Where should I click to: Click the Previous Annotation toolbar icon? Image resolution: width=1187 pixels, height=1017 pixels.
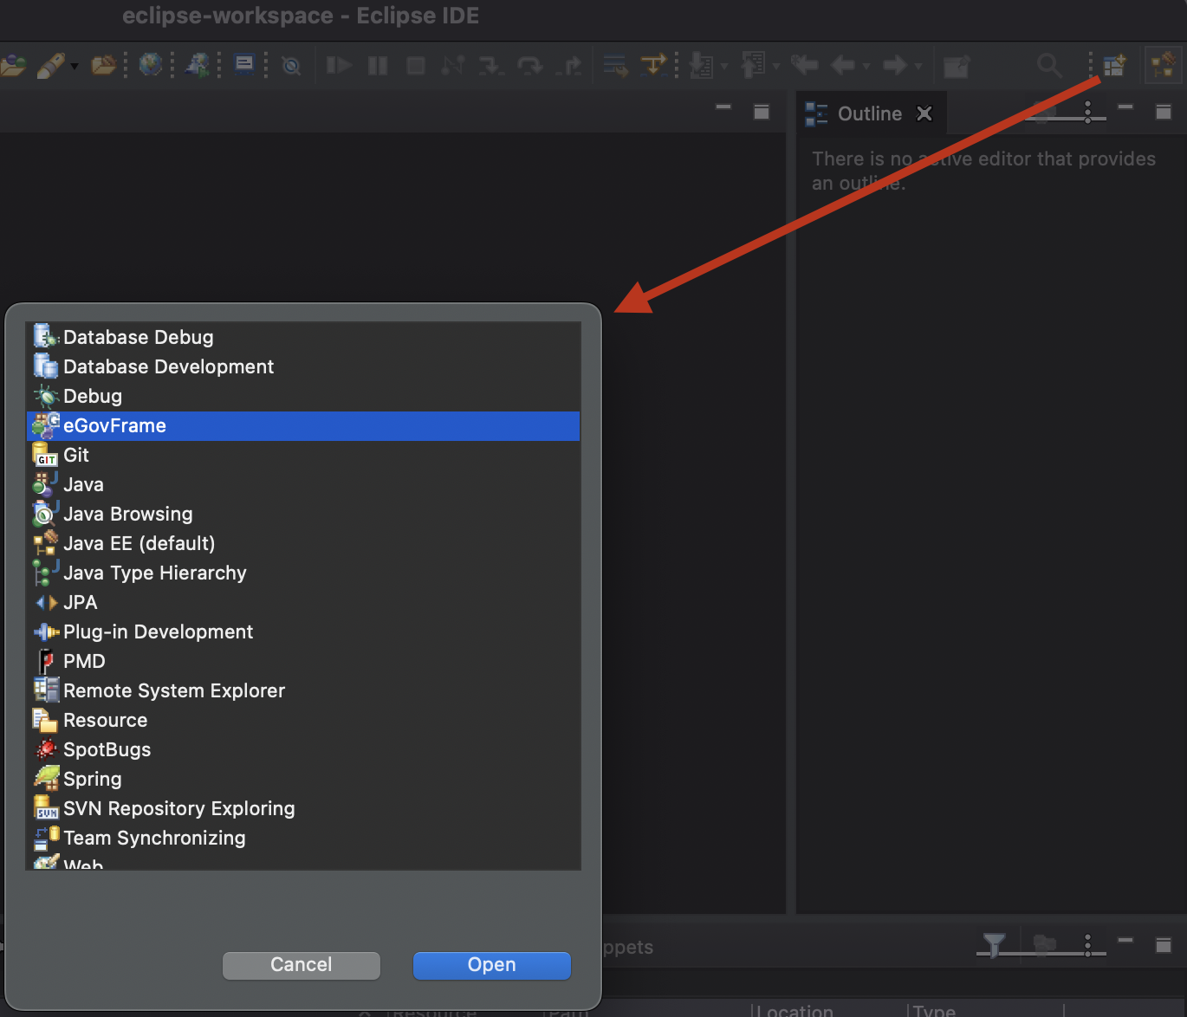753,65
